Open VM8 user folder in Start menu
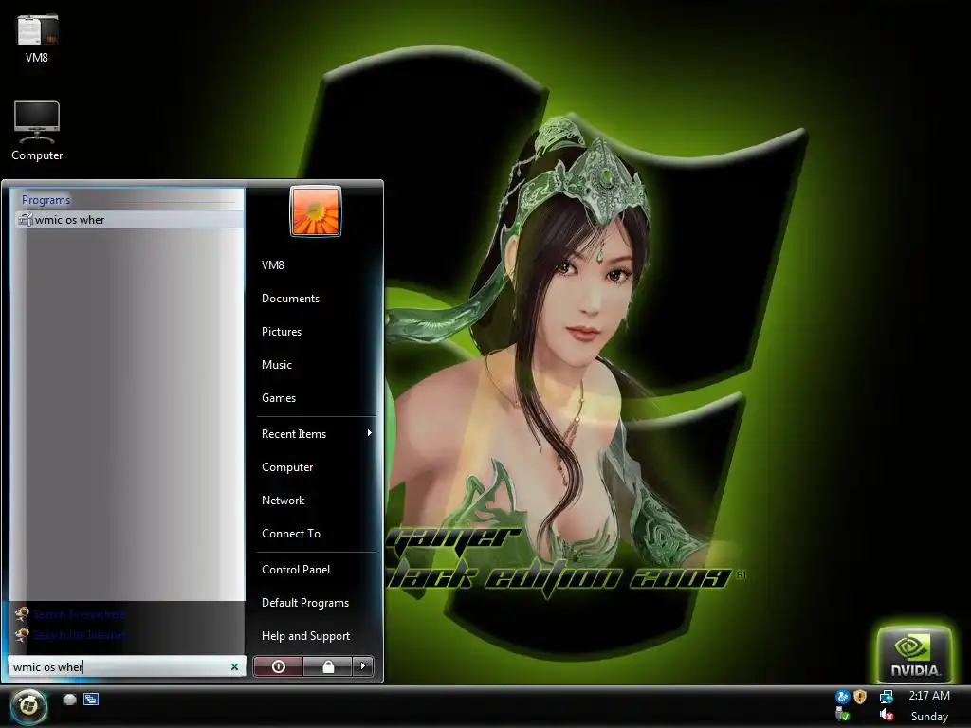This screenshot has height=728, width=971. tap(272, 265)
